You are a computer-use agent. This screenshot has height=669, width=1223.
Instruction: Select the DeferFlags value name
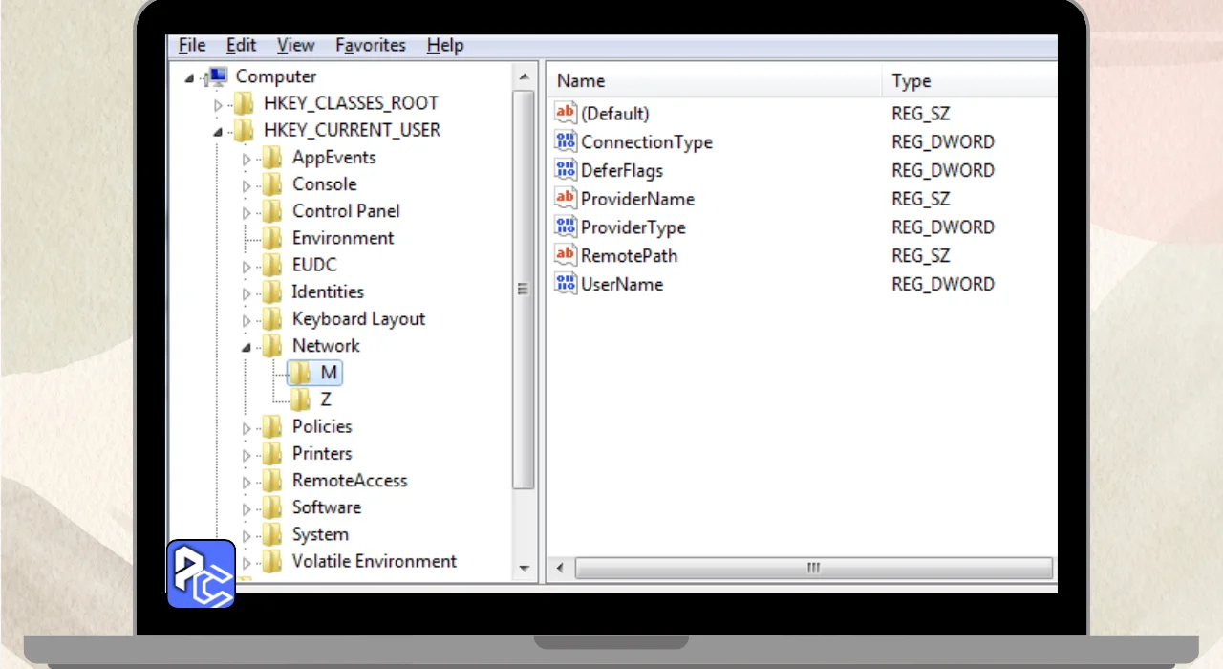622,170
